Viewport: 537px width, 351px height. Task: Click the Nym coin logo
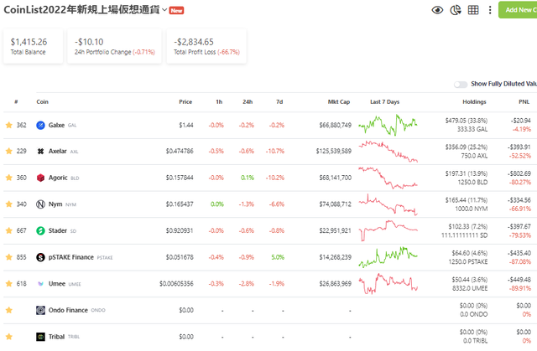(x=40, y=204)
